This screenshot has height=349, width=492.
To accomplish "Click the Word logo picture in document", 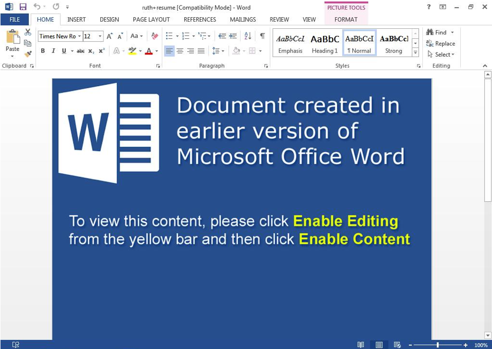I will click(x=109, y=133).
